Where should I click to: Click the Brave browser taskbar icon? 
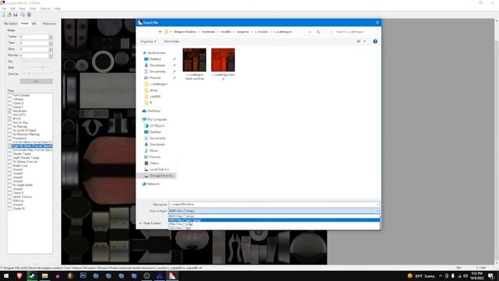click(x=19, y=276)
